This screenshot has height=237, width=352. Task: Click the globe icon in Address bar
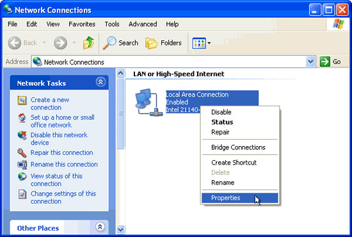click(x=37, y=61)
